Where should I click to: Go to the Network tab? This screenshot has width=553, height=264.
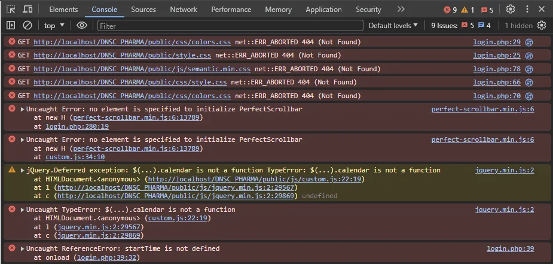[x=184, y=10]
